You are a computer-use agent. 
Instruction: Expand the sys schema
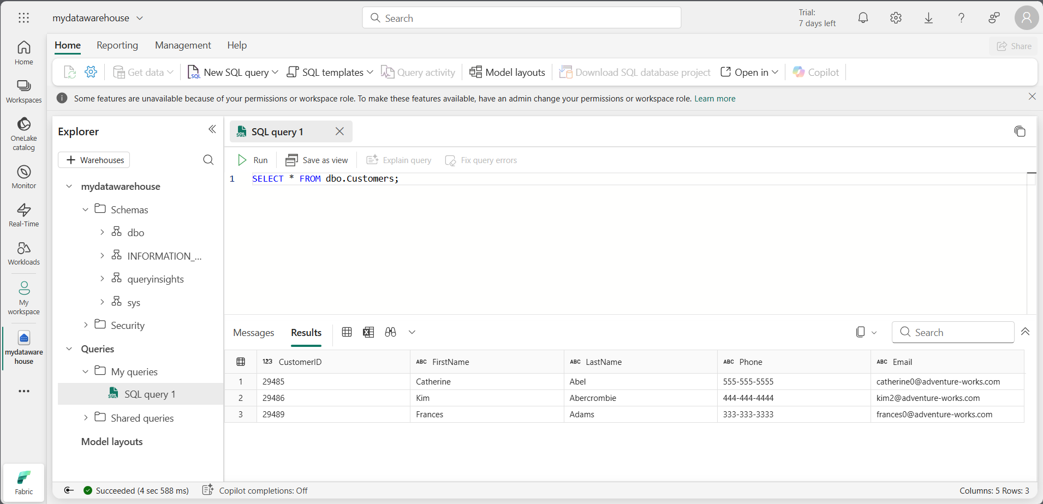click(x=102, y=302)
